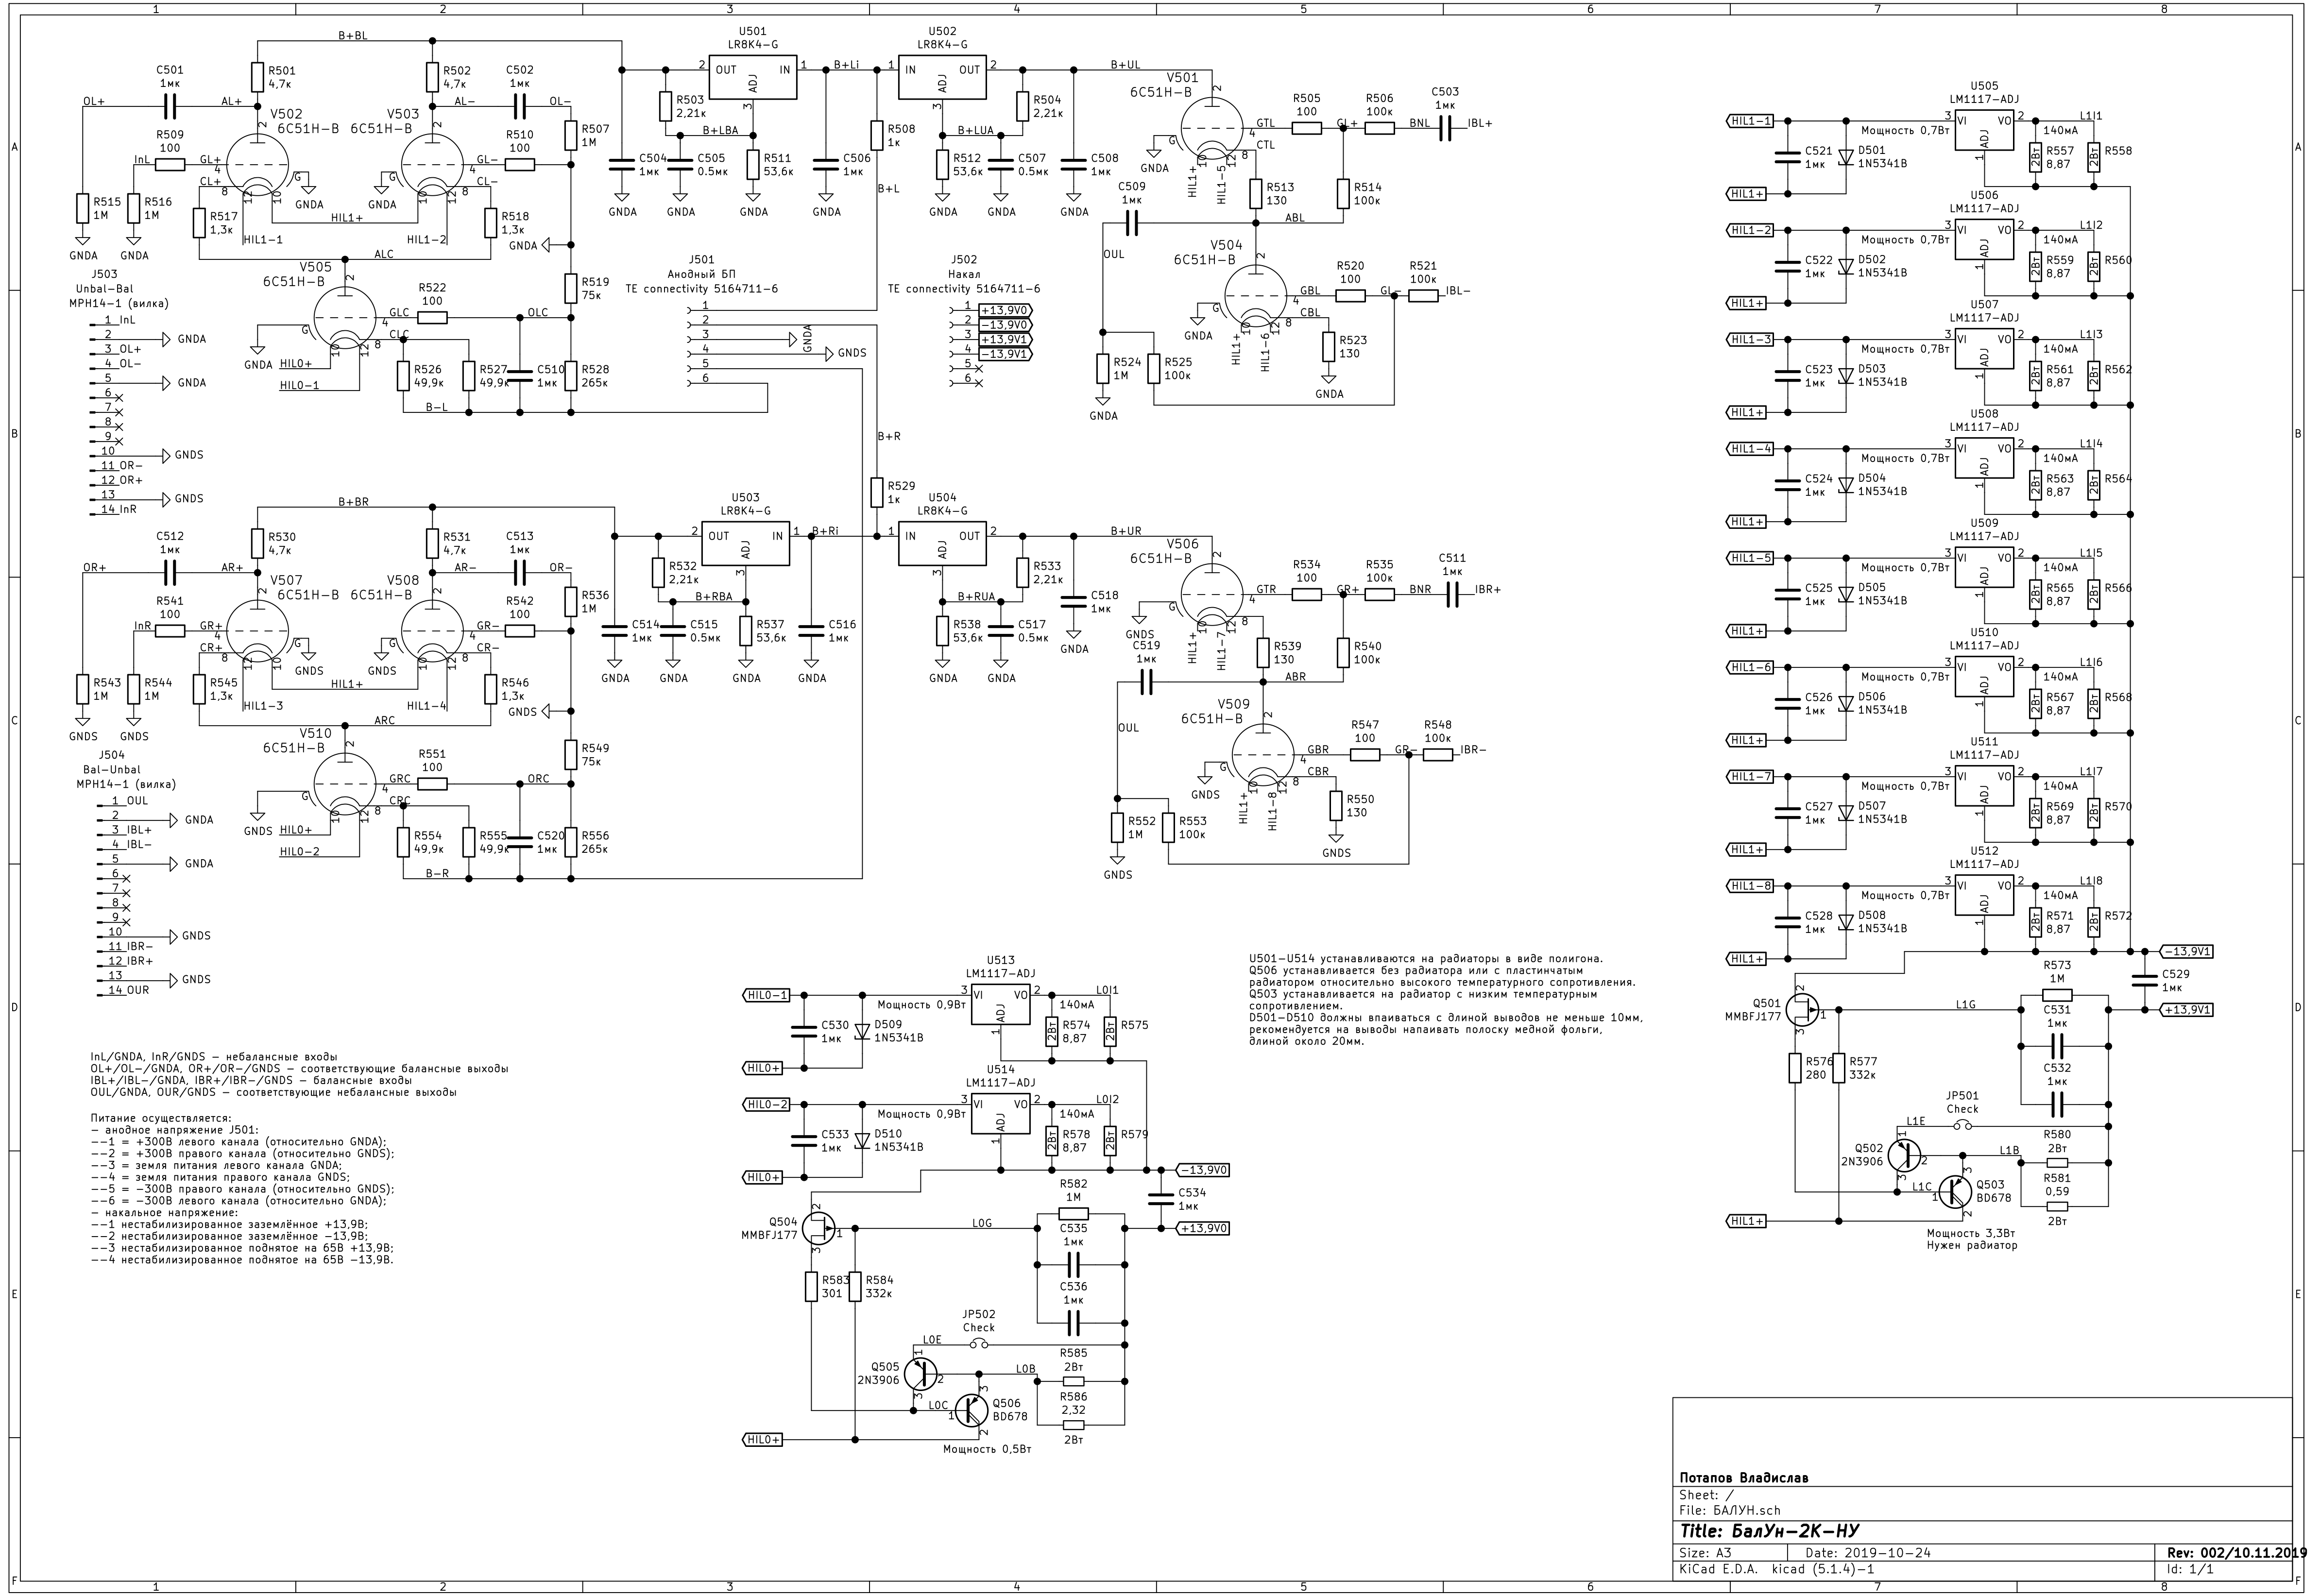Click the B+BR net label
2320x1596 pixels.
(x=352, y=501)
